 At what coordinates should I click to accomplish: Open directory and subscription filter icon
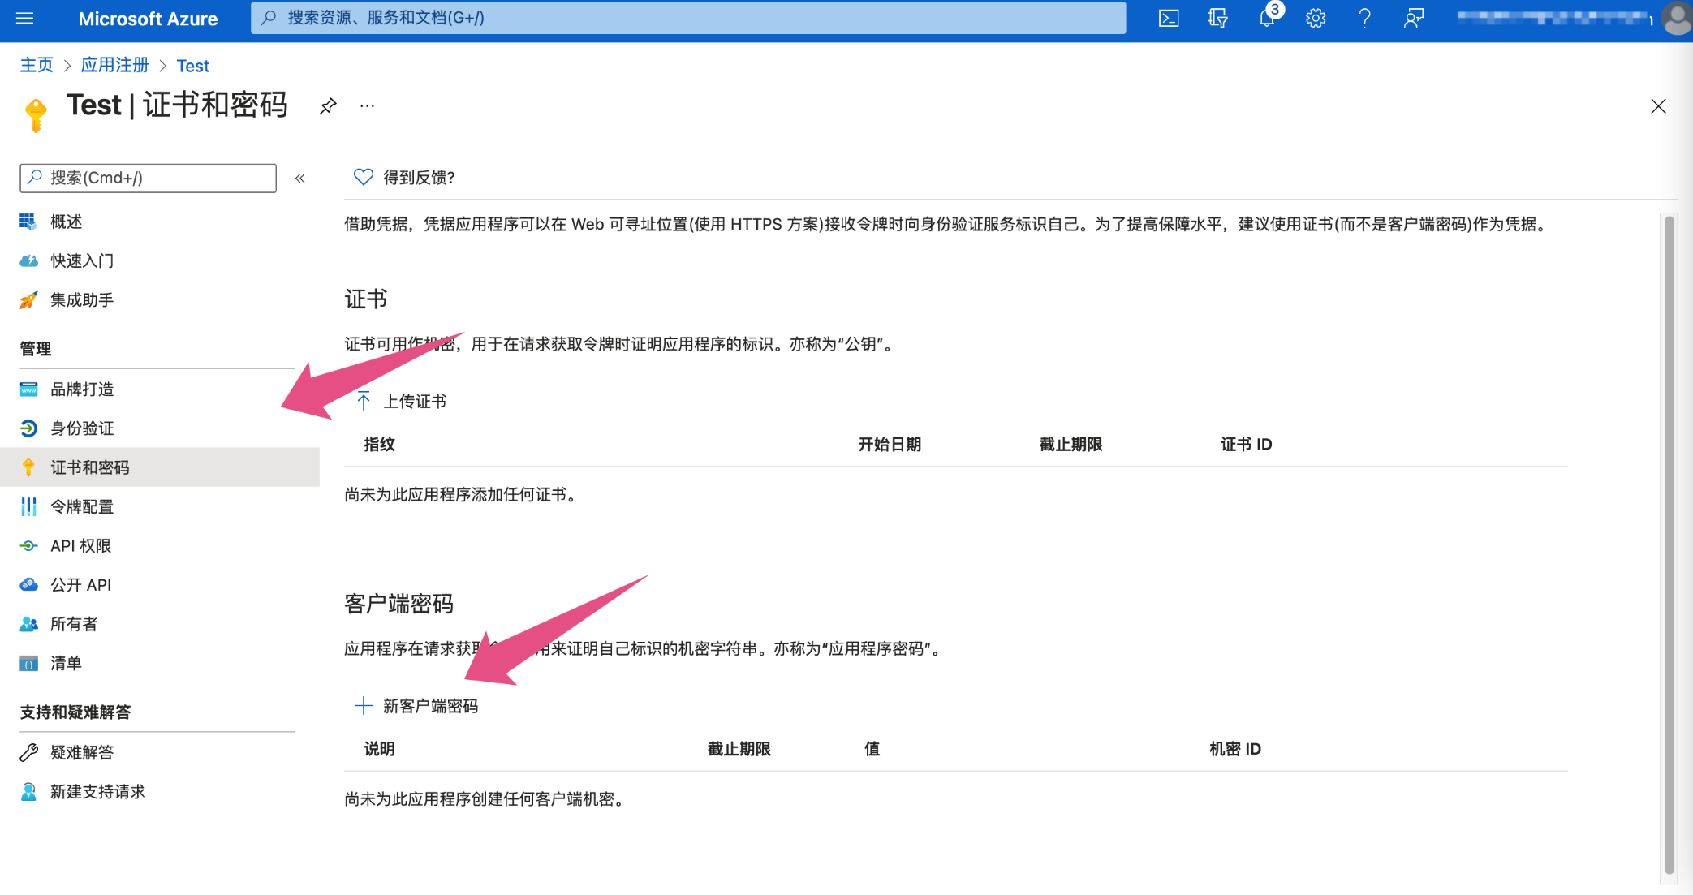[x=1217, y=18]
